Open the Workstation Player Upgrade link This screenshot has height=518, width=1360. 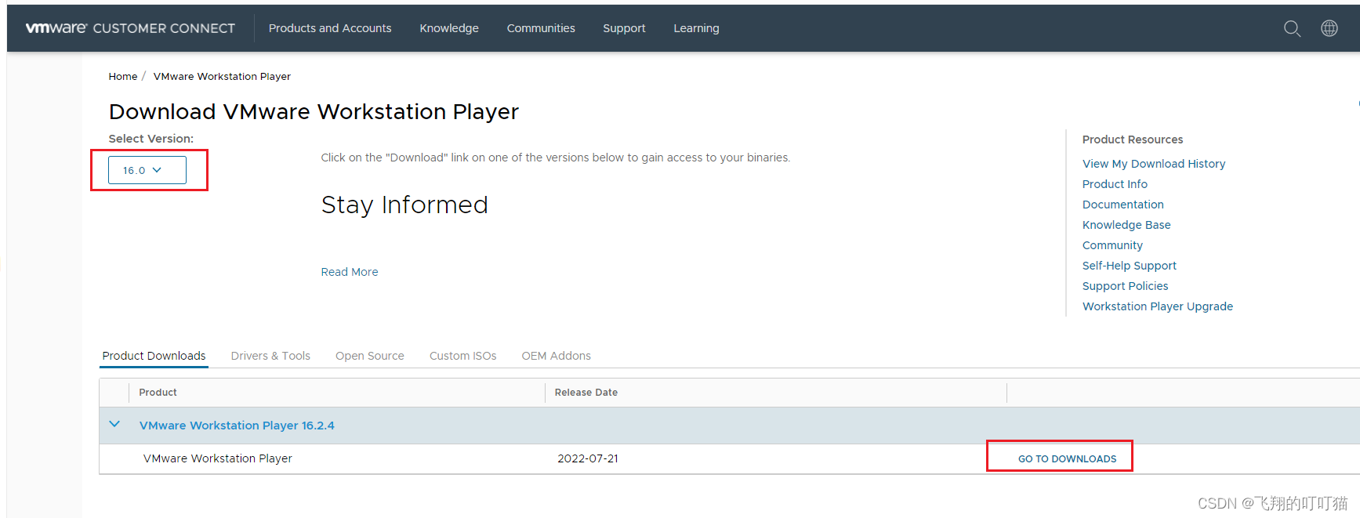tap(1158, 306)
